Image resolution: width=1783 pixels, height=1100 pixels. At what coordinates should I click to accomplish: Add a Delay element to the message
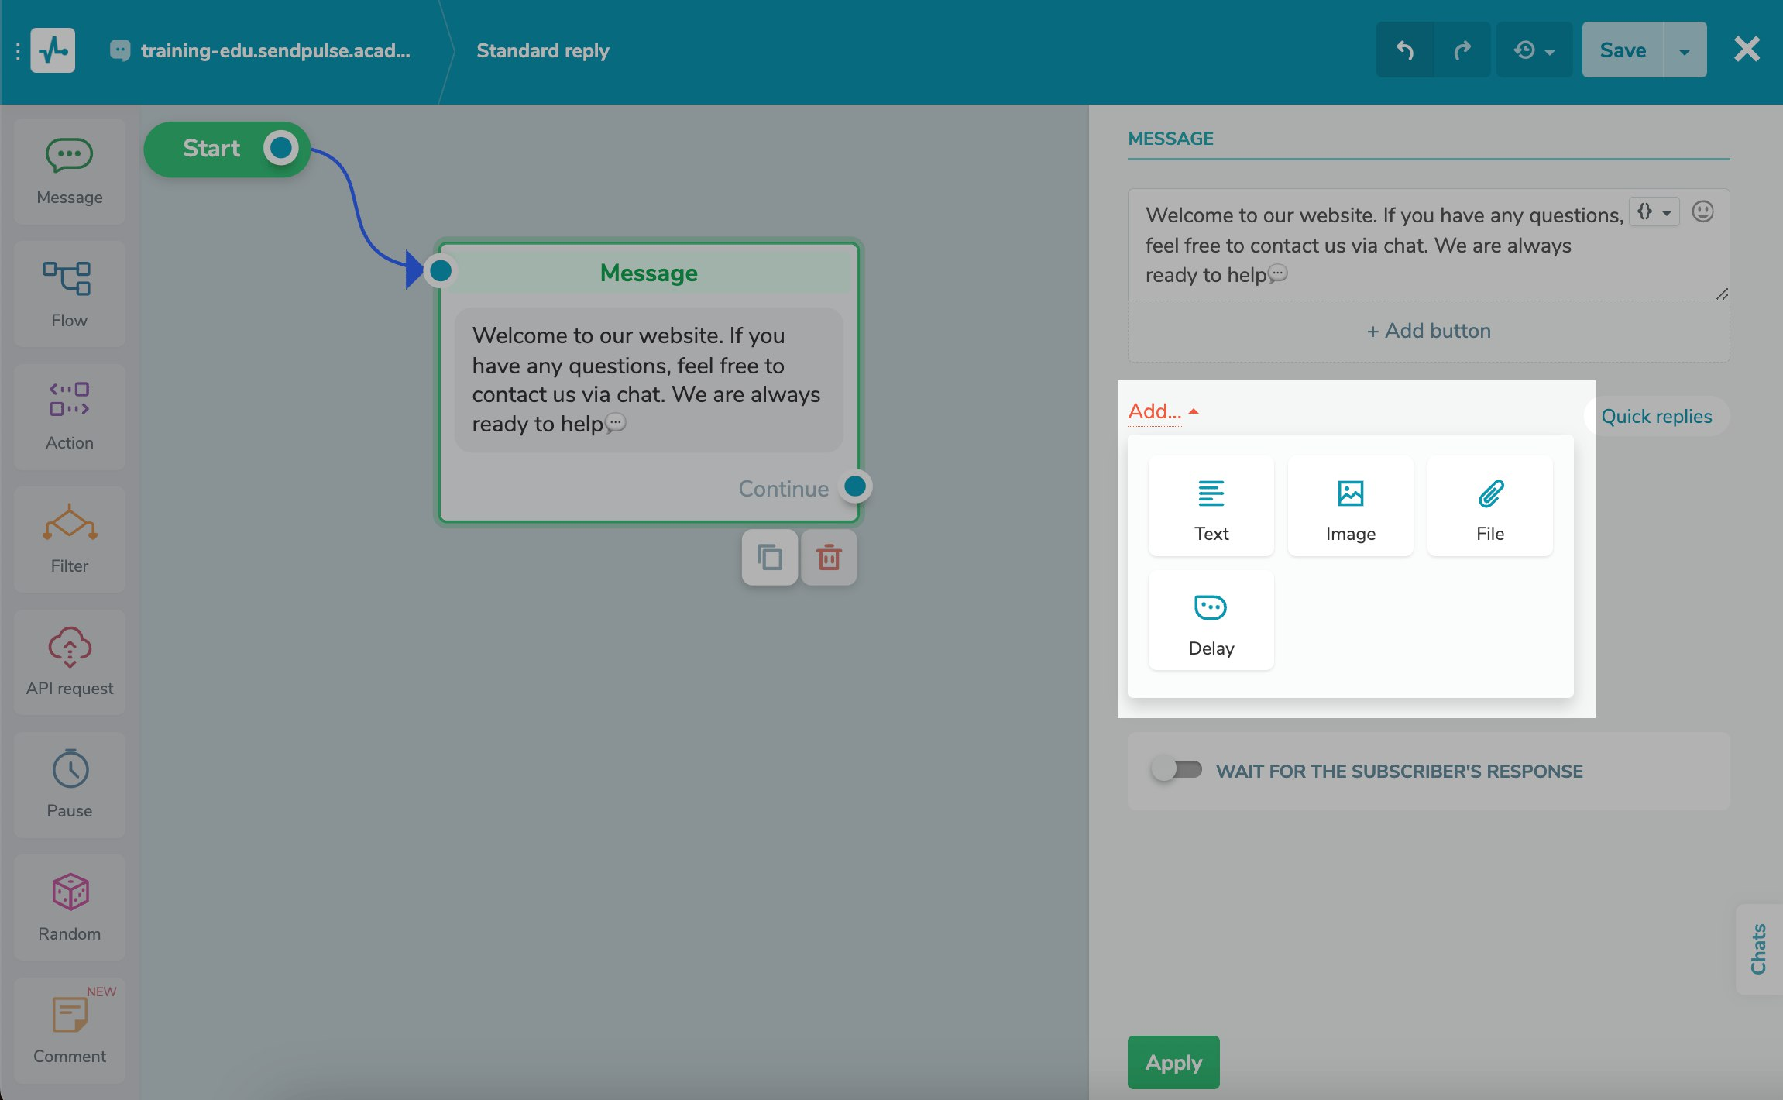1210,619
